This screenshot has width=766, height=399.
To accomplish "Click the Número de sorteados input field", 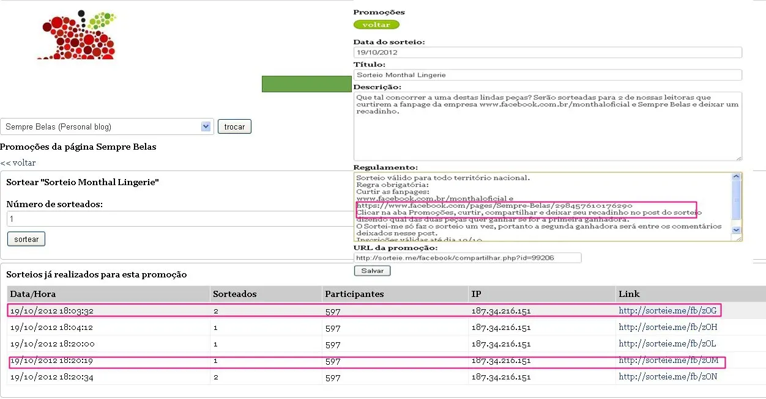I will pyautogui.click(x=180, y=219).
